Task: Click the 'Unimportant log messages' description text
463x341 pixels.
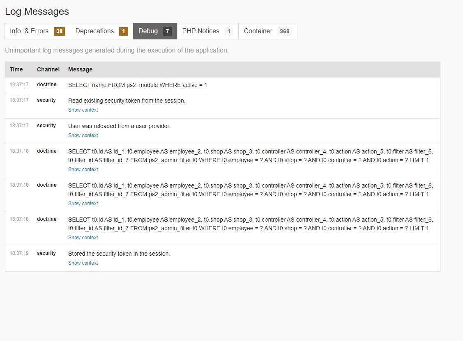Action: click(117, 50)
